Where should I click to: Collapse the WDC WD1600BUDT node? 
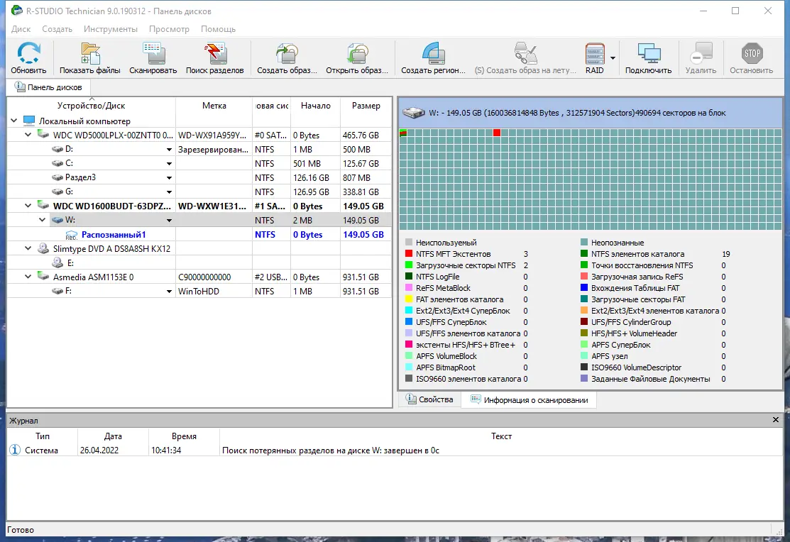[x=28, y=206]
